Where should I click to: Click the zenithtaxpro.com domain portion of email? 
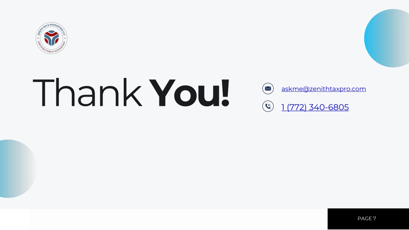tap(338, 89)
